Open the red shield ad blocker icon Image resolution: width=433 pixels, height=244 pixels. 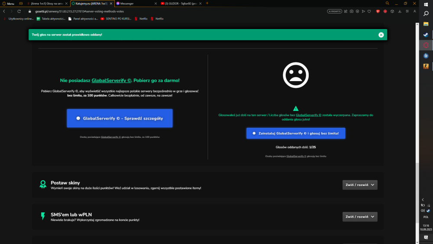click(378, 11)
